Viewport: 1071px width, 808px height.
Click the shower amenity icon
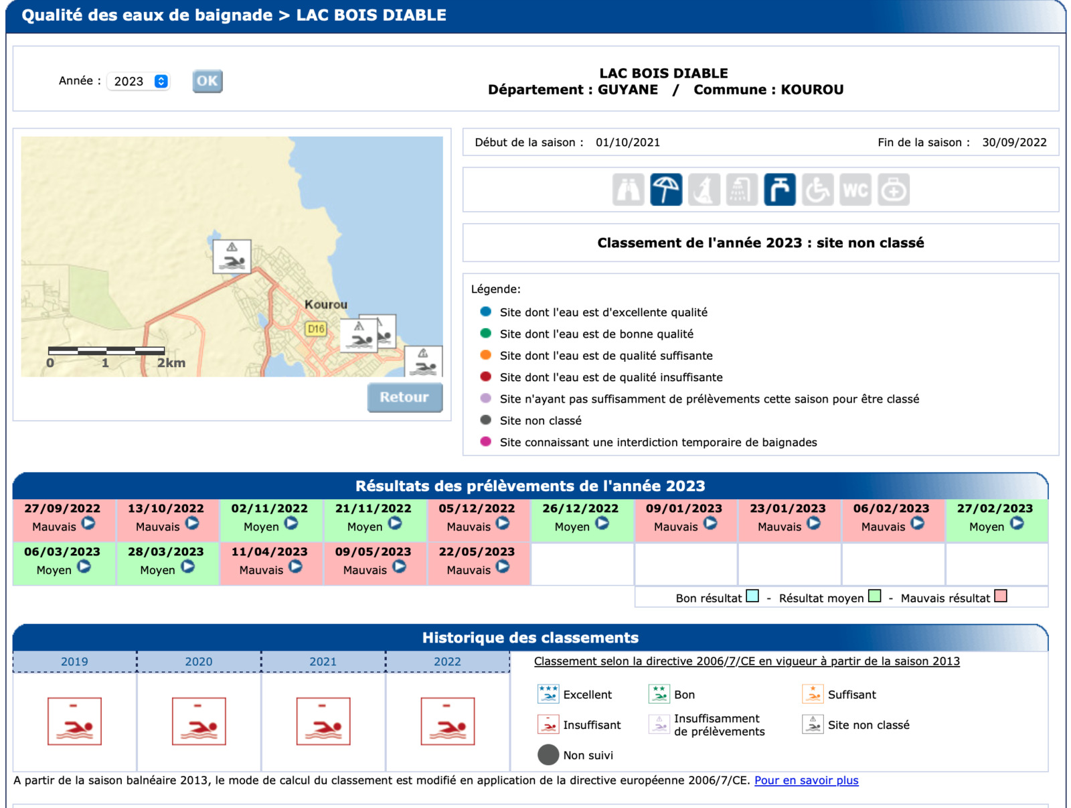pyautogui.click(x=742, y=190)
